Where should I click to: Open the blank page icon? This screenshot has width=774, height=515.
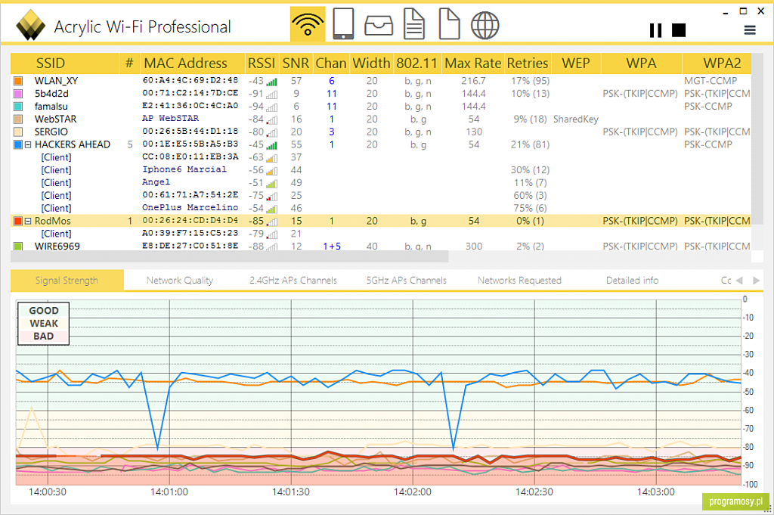click(449, 24)
